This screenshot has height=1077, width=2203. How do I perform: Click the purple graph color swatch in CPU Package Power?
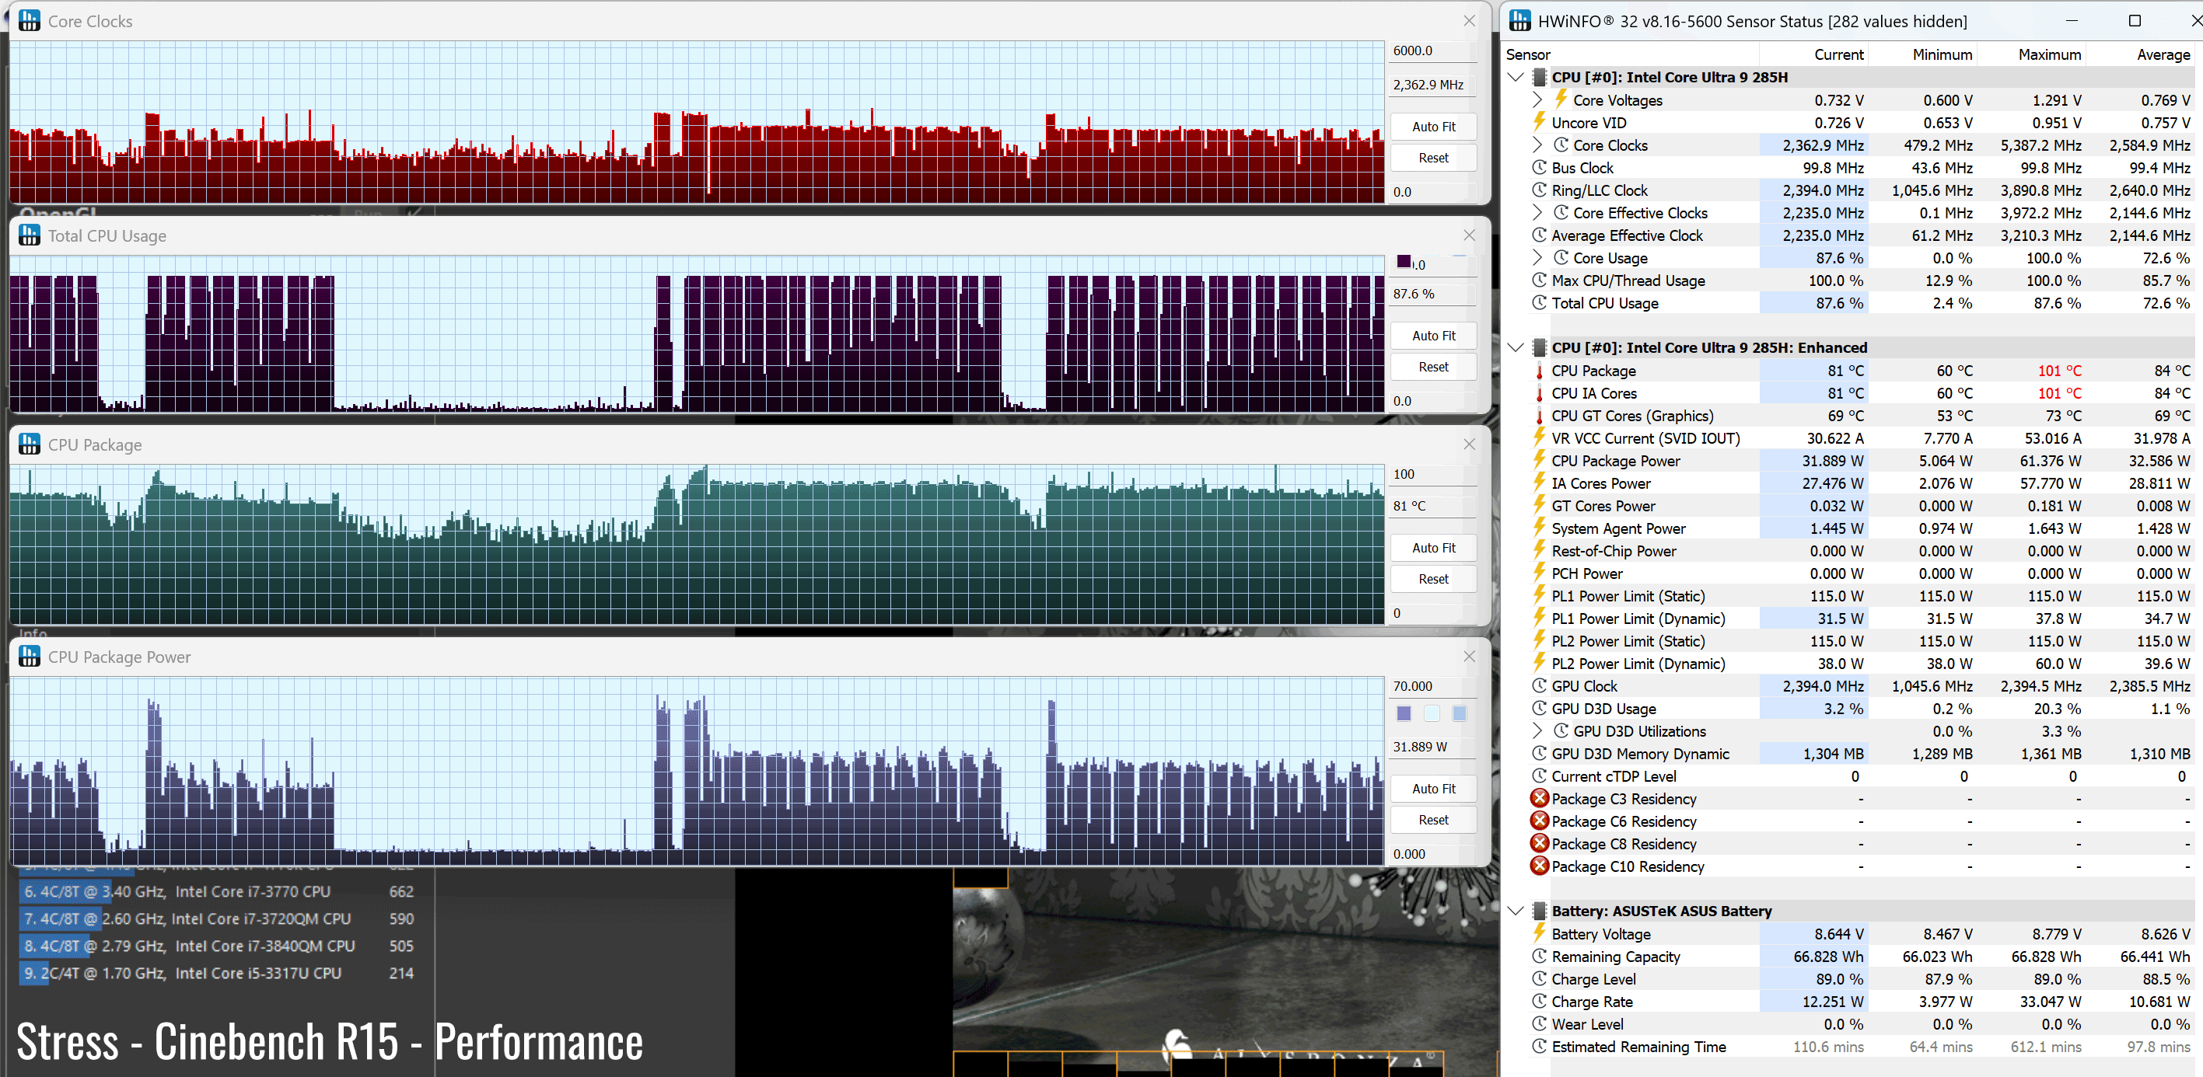click(x=1404, y=713)
